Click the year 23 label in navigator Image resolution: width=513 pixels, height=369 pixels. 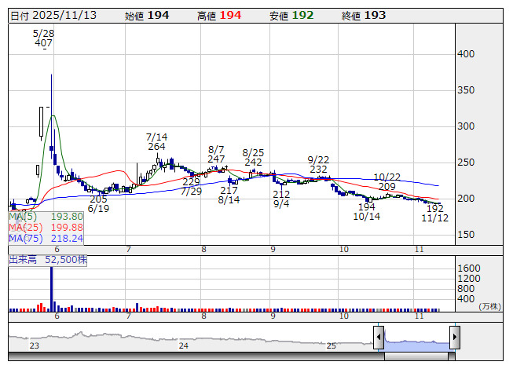pos(34,345)
